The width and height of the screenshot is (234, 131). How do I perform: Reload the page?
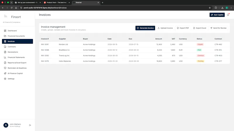pyautogui.click(x=11, y=8)
